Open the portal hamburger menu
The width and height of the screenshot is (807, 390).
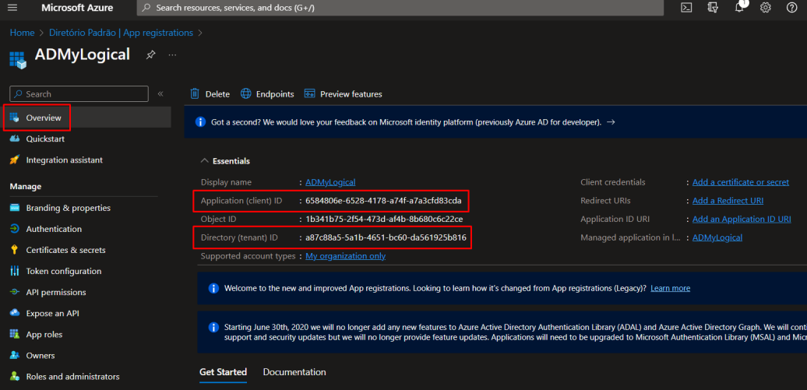pyautogui.click(x=13, y=8)
